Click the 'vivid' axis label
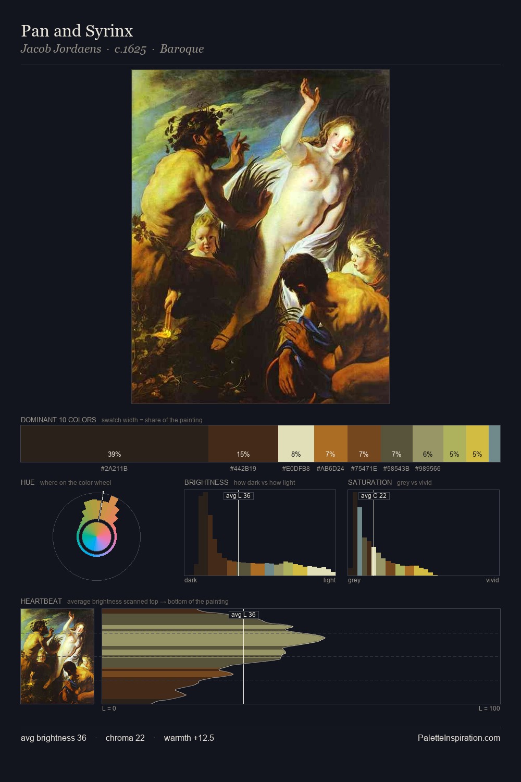This screenshot has height=782, width=521. (x=492, y=580)
